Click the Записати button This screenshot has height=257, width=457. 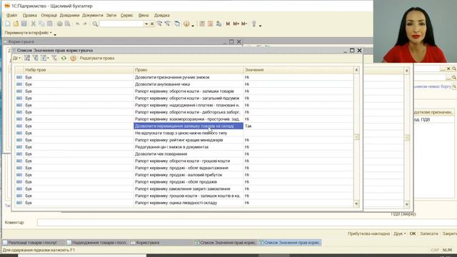pyautogui.click(x=428, y=233)
